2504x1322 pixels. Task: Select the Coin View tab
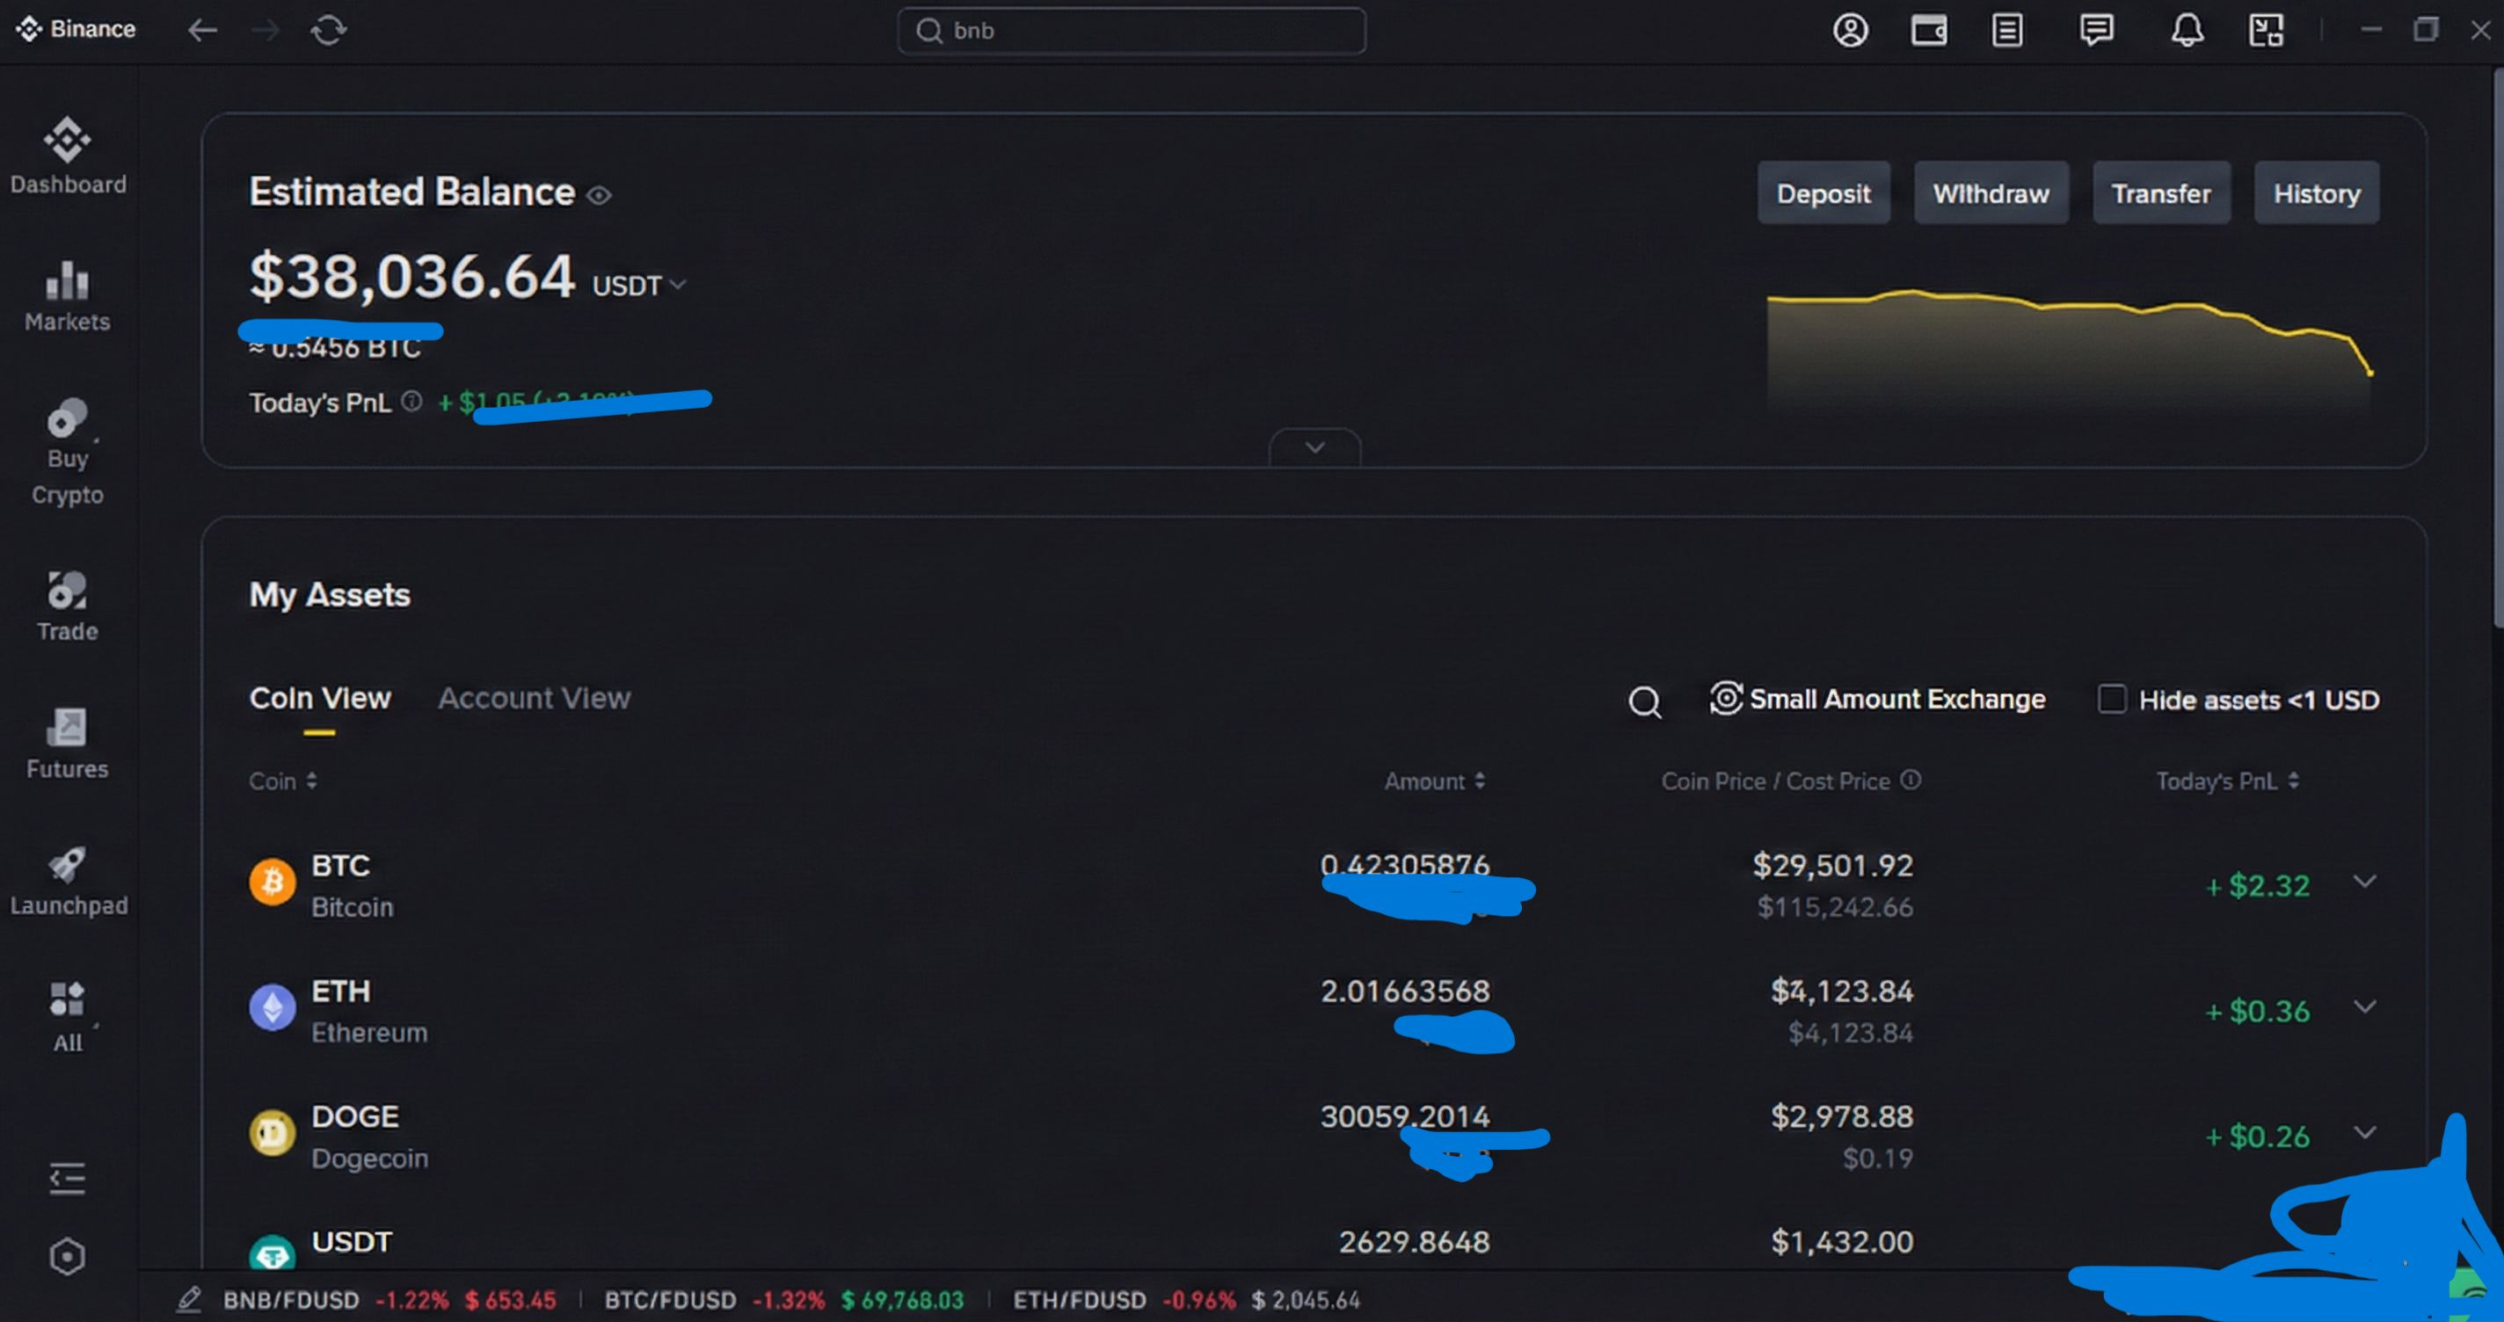pyautogui.click(x=320, y=698)
